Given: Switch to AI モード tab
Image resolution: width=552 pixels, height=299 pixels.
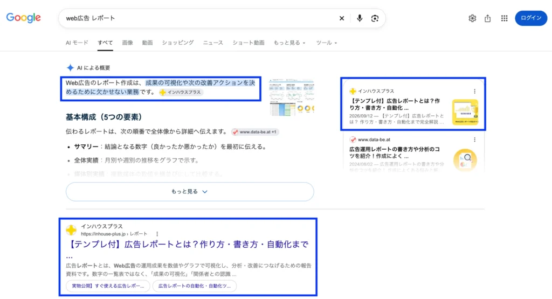Looking at the screenshot, I should coord(77,43).
